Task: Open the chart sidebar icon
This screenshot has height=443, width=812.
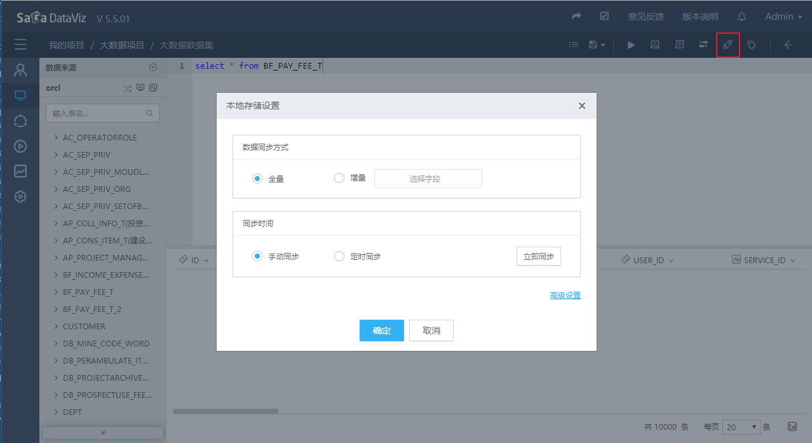Action: point(20,171)
